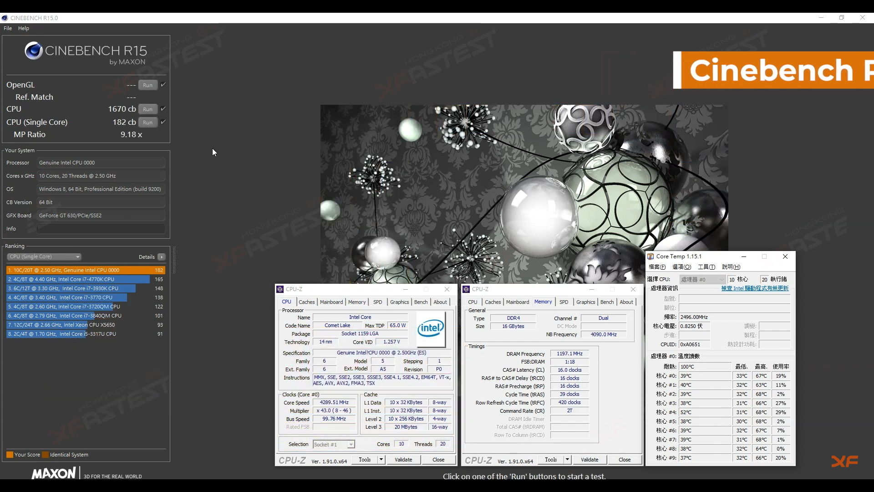The image size is (874, 492).
Task: Click the right CPU-Z title bar icon
Action: (467, 289)
